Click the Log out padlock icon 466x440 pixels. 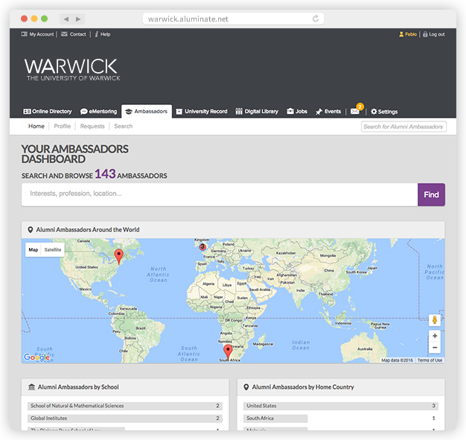point(425,34)
